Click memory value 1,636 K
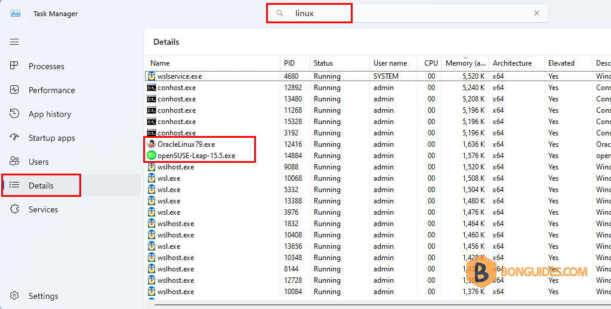The width and height of the screenshot is (611, 309). (x=473, y=144)
